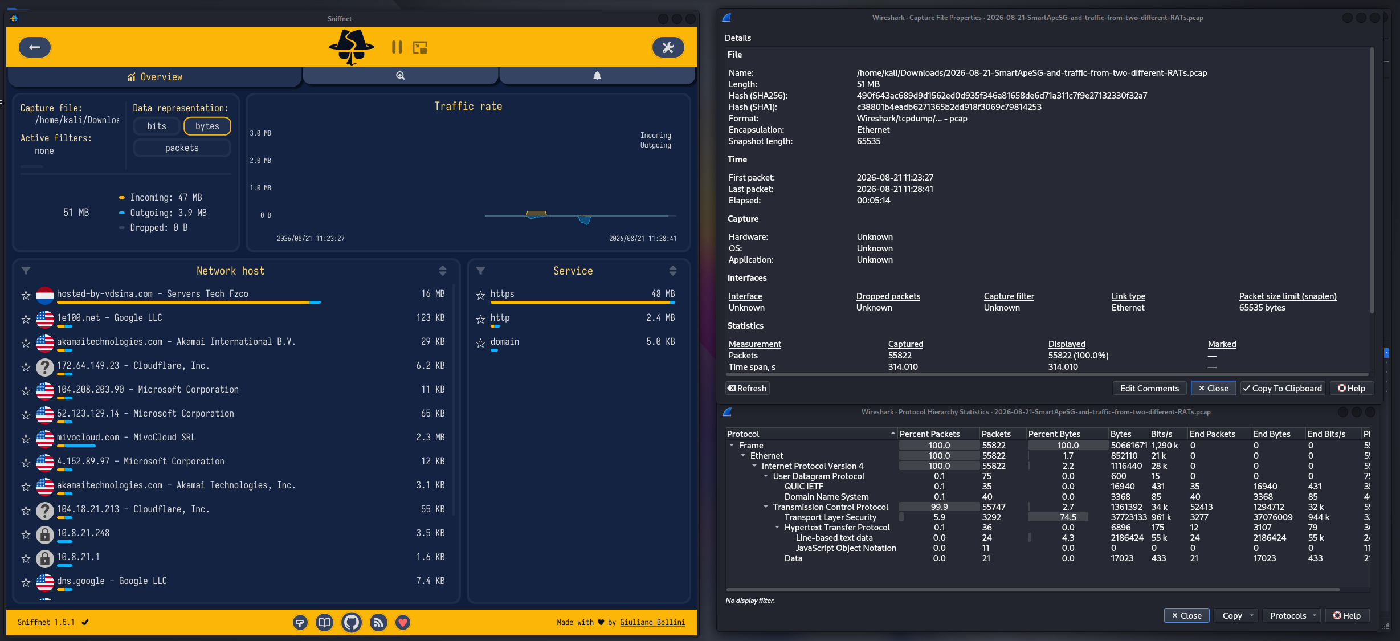The image size is (1400, 641).
Task: Click the US flag beside mivocloud.com
Action: pos(45,439)
